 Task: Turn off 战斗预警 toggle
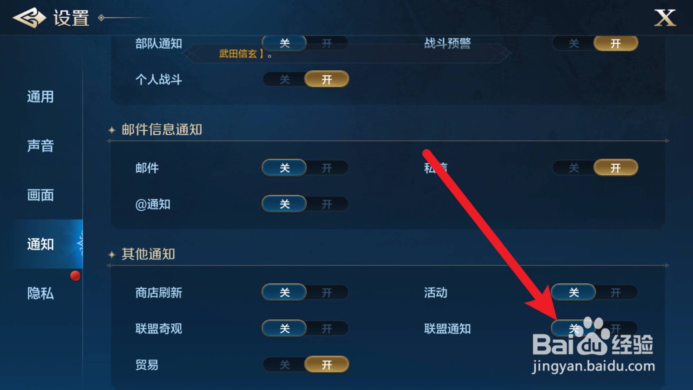(x=573, y=43)
